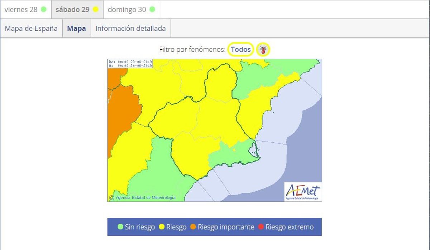Viewport: 430px width, 250px height.
Task: Click the yellow Riesgo legend dot
Action: pos(162,227)
